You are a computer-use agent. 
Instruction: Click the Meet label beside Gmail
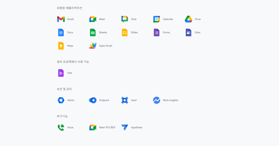[102, 19]
